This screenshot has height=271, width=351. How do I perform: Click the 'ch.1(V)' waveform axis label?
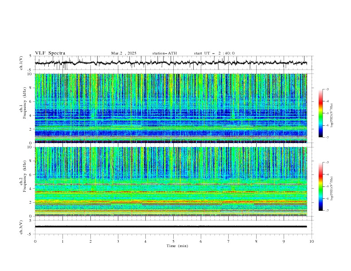[x=21, y=63]
